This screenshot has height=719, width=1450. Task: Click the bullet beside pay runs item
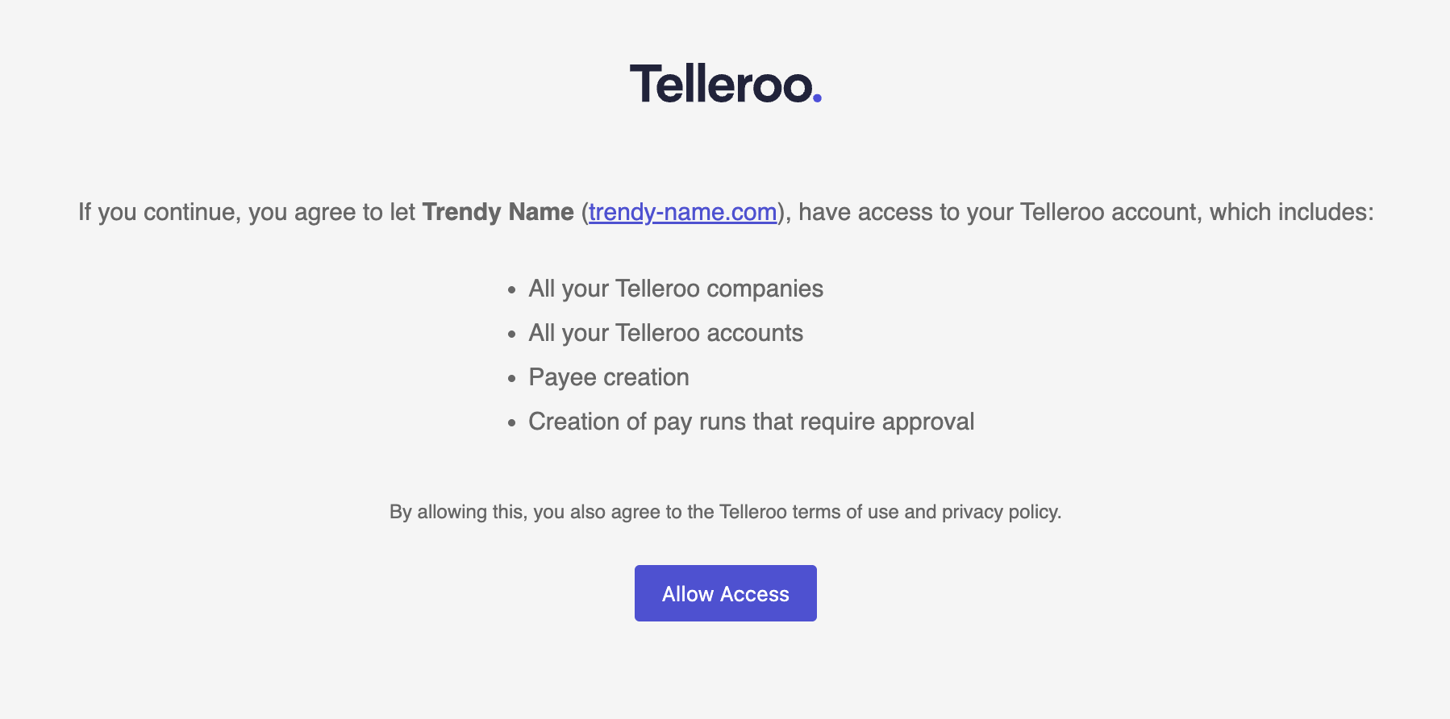511,423
